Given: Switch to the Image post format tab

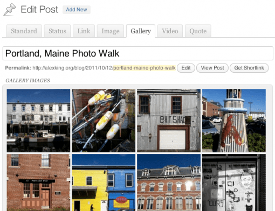Looking at the screenshot, I should (111, 31).
